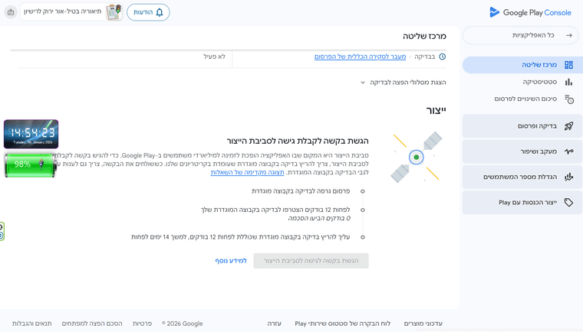Click the request production access button

311,261
